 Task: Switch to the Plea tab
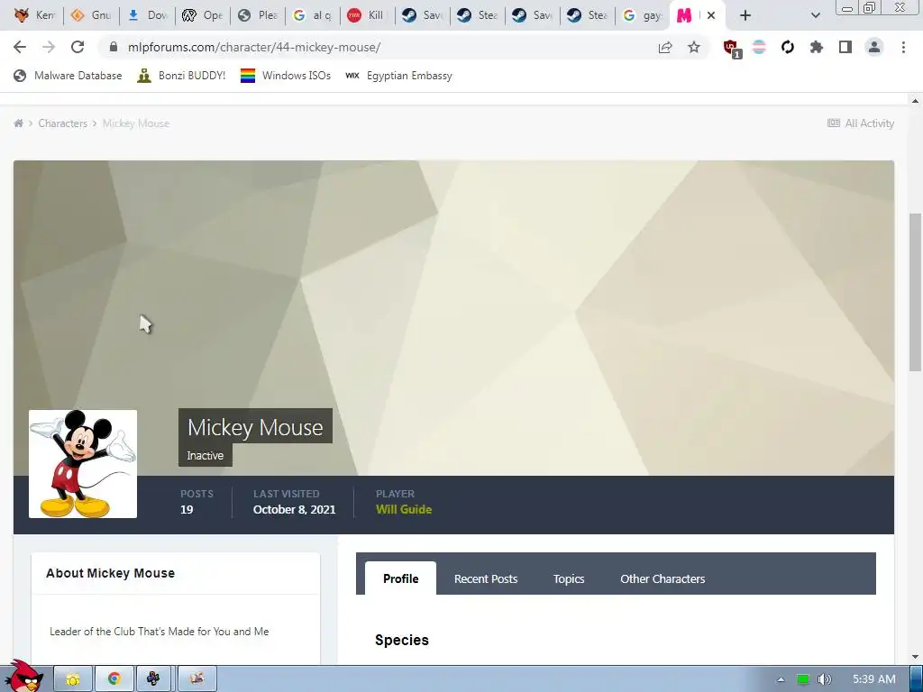click(258, 15)
